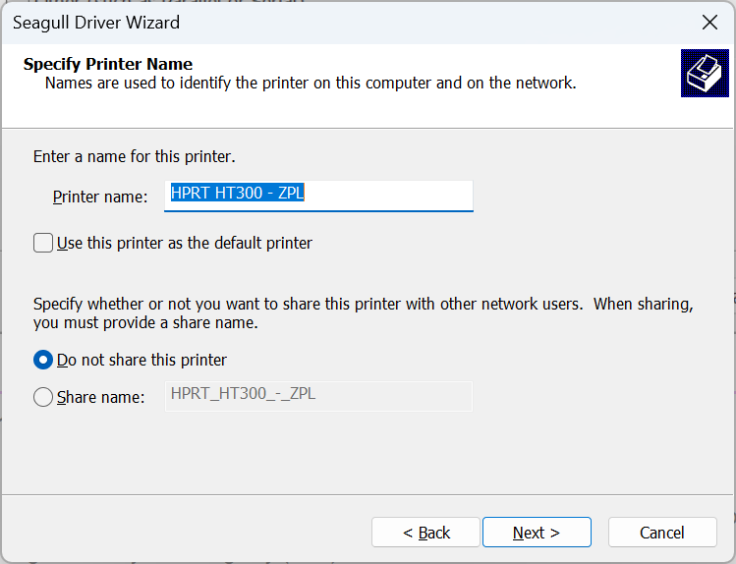736x564 pixels.
Task: Click the highlighted 'HPRT HT300 - ZPL' text
Action: [x=237, y=194]
